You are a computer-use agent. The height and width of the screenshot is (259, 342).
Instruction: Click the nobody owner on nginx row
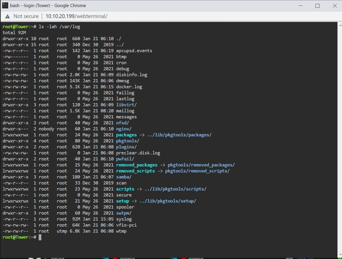(x=47, y=129)
